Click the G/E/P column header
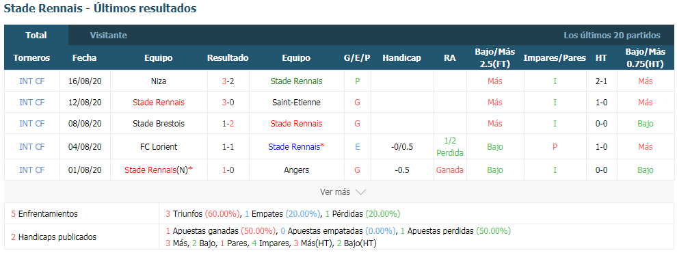The height and width of the screenshot is (253, 677). 357,58
